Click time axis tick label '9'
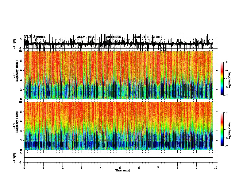This screenshot has height=188, width=243. coord(196,167)
